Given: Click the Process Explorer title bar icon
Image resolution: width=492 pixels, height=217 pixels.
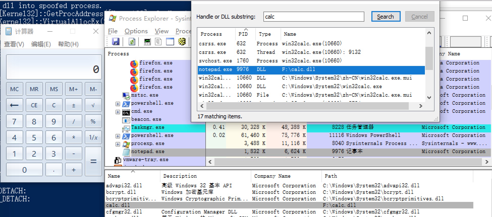Looking at the screenshot, I should [113, 18].
